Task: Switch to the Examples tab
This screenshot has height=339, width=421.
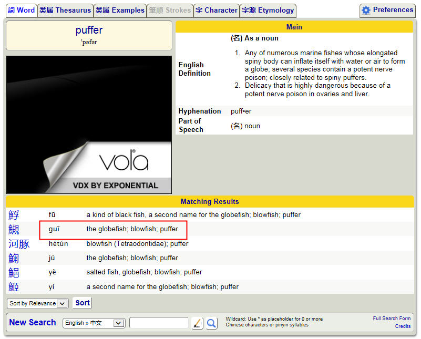Action: [120, 11]
